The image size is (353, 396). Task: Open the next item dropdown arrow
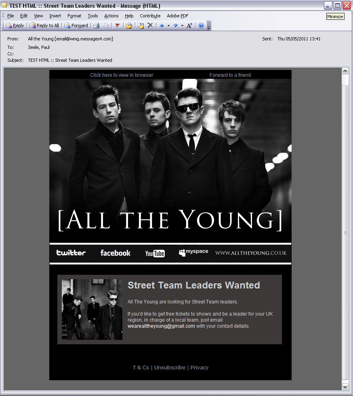point(182,25)
